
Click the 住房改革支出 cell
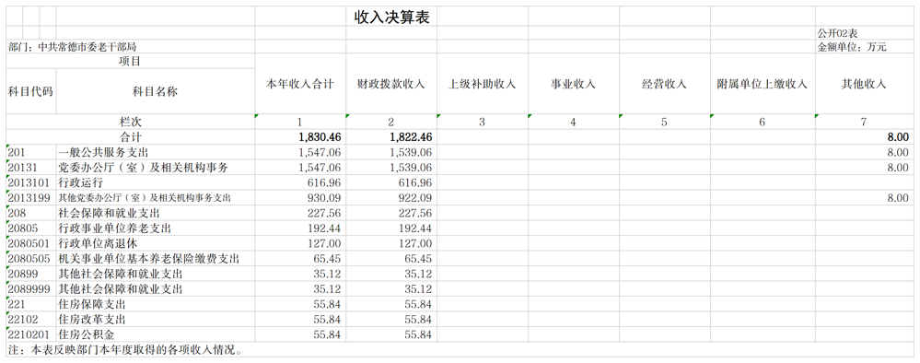point(156,320)
